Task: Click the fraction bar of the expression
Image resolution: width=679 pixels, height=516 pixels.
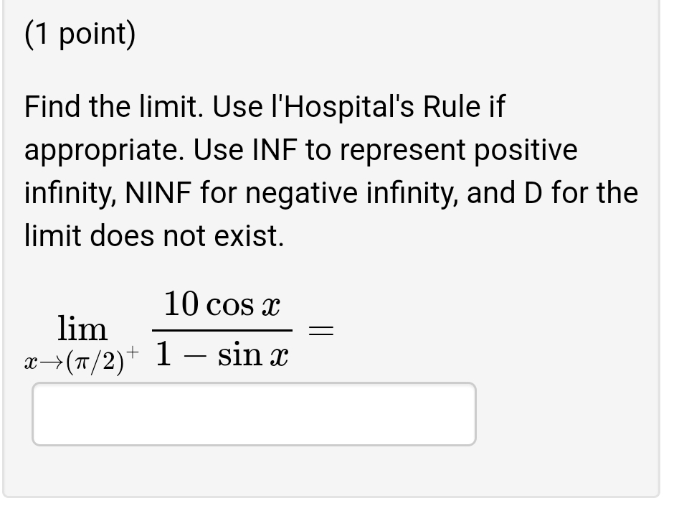Action: pos(222,329)
